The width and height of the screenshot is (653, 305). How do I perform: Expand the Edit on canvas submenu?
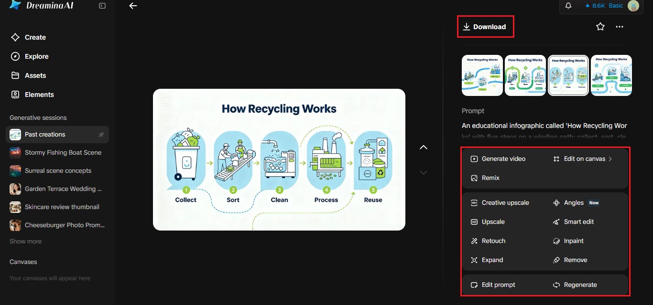click(x=582, y=159)
